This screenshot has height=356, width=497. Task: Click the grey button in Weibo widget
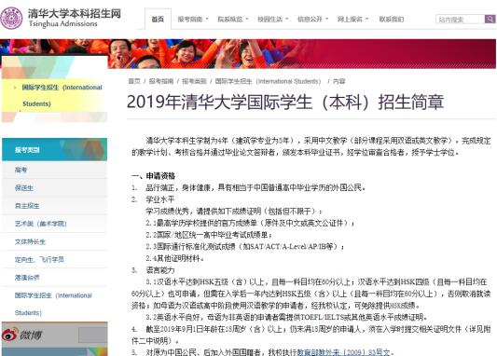[x=92, y=335]
